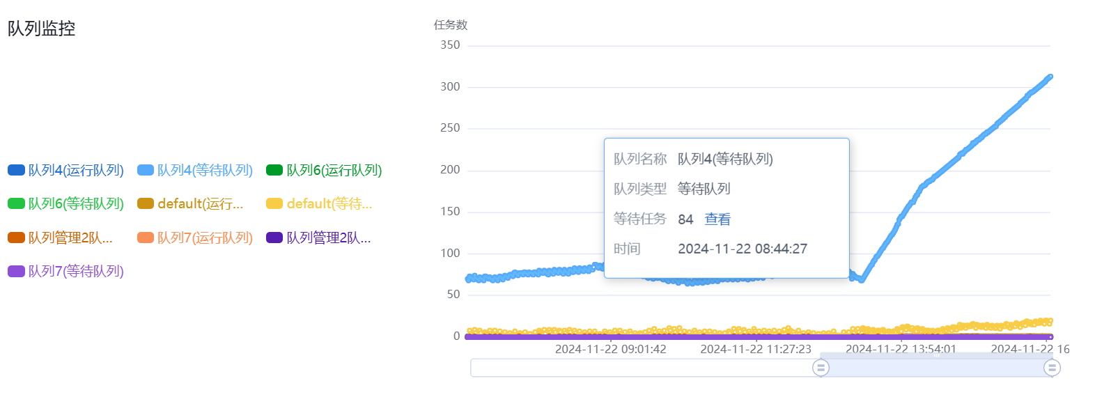Click the lowest dip point on blue line

862,279
